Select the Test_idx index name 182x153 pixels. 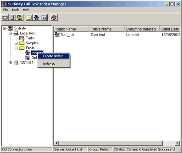point(67,35)
